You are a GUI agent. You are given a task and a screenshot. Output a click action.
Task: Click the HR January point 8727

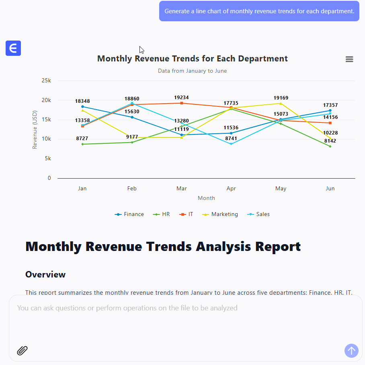point(82,144)
